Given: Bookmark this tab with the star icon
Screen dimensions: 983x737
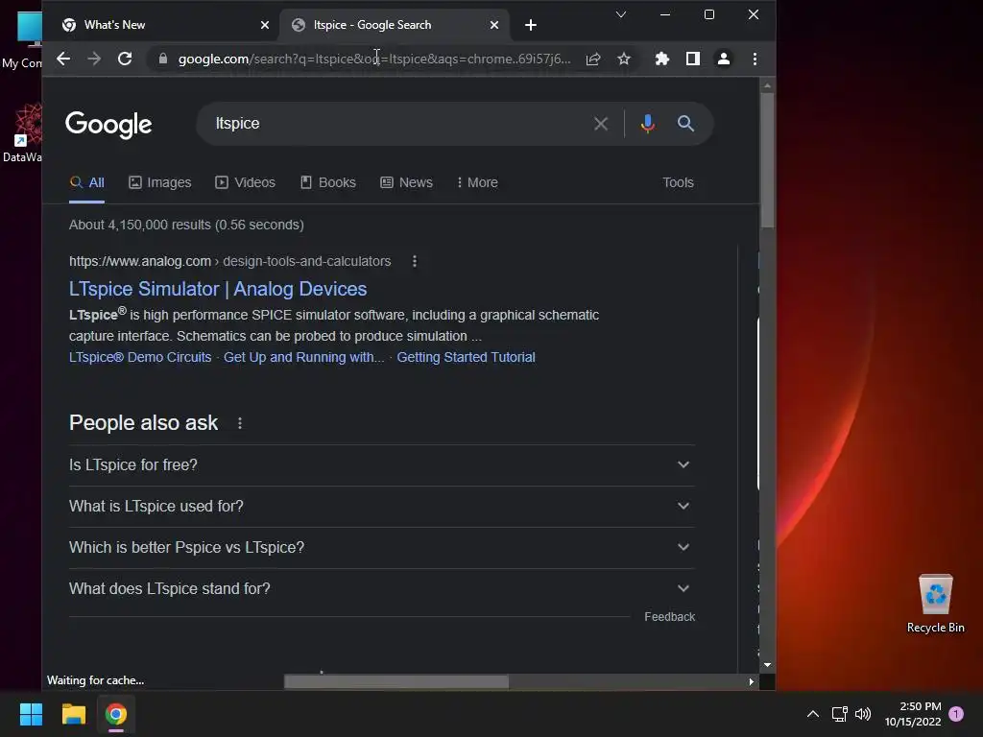Looking at the screenshot, I should click(x=624, y=59).
